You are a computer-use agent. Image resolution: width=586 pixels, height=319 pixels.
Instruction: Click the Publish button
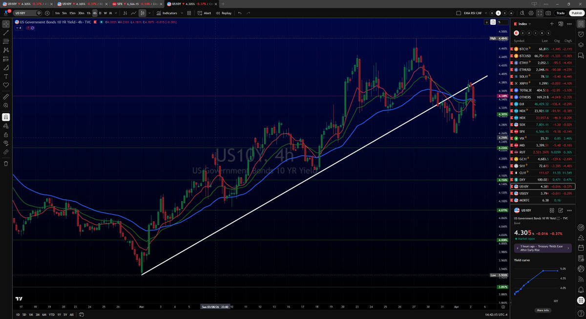pos(576,13)
